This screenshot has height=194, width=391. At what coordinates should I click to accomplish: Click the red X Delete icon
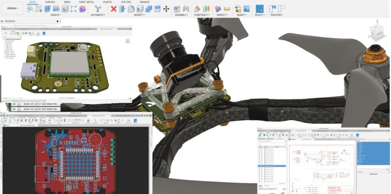tap(113, 8)
